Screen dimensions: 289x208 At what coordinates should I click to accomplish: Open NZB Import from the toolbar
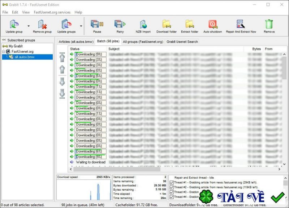click(x=143, y=25)
